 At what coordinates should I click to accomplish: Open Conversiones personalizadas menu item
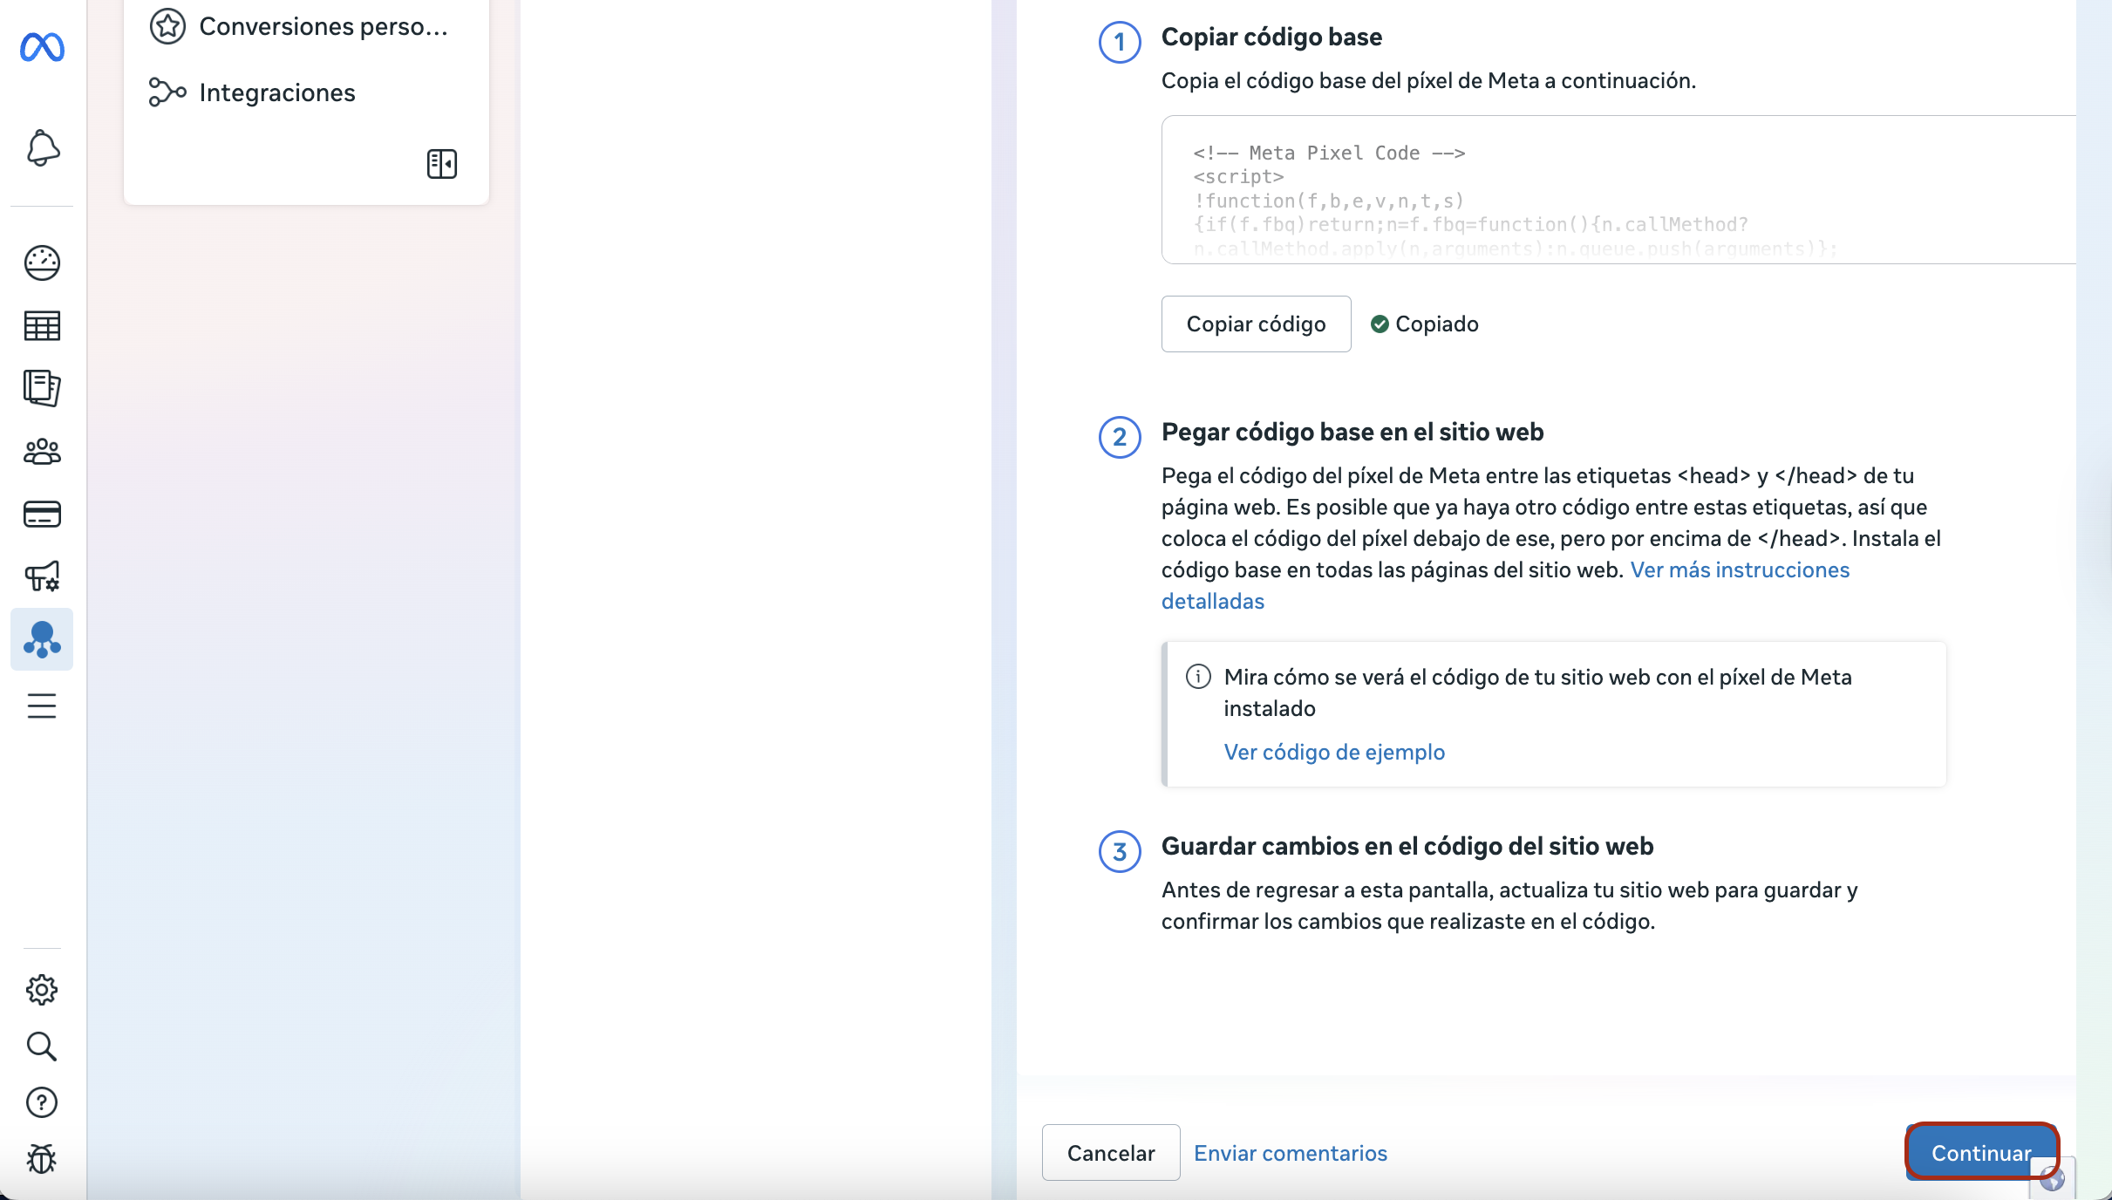[x=322, y=26]
